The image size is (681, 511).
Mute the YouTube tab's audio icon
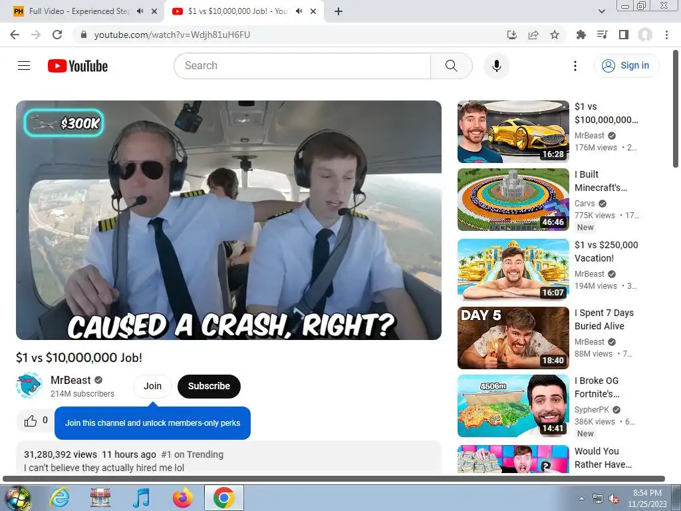pos(299,11)
